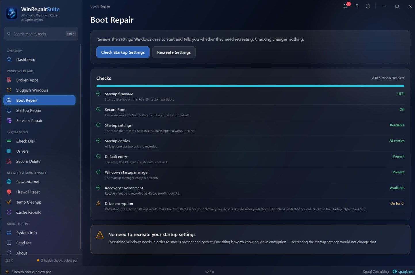Screen dimensions: 415x275
Task: Open the question mark help icon
Action: pos(357,6)
